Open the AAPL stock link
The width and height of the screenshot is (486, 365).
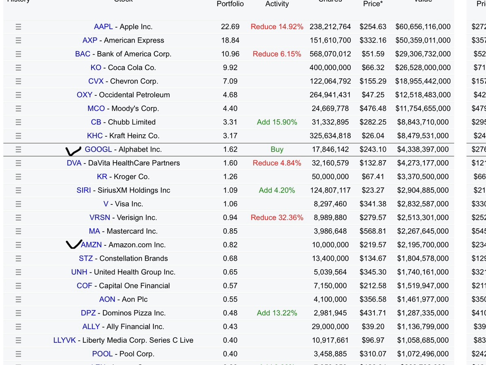point(103,27)
